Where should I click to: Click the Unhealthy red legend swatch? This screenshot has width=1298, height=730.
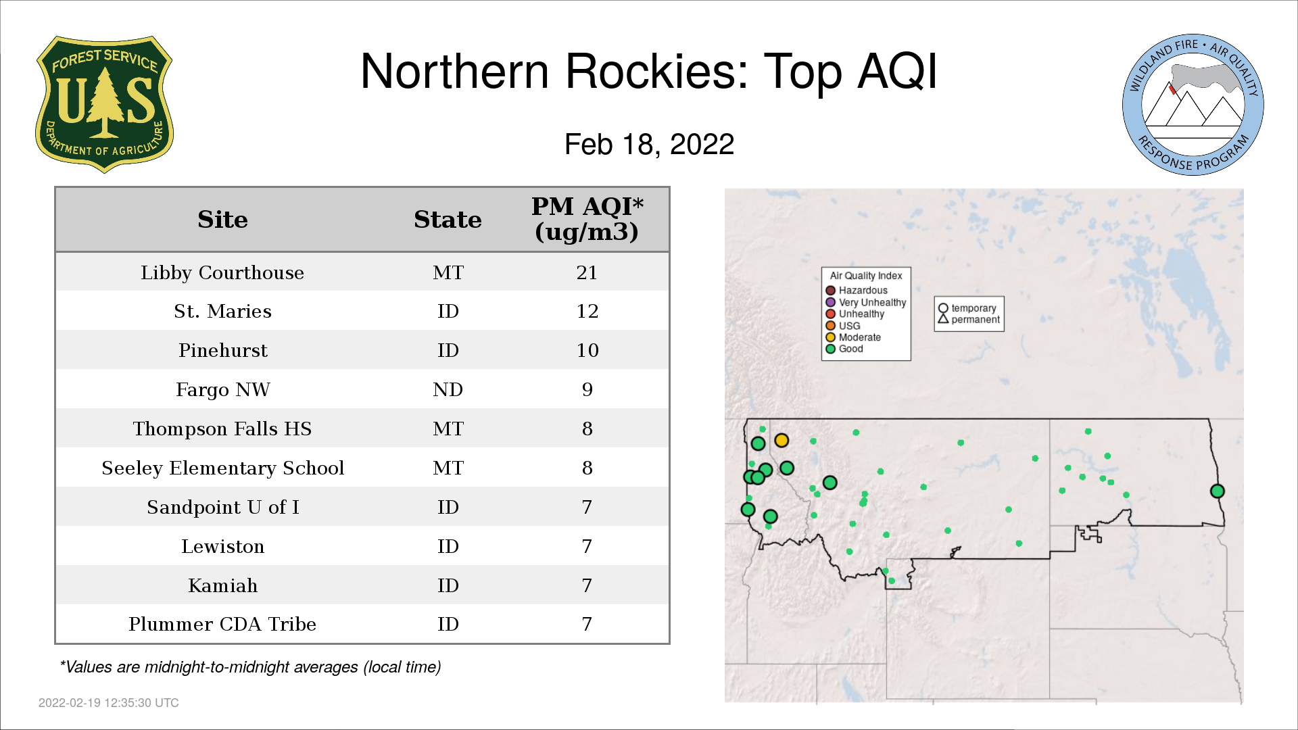coord(831,314)
